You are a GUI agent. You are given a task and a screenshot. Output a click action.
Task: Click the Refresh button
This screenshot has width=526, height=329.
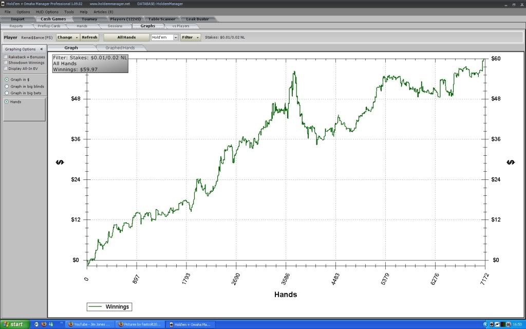coord(89,38)
